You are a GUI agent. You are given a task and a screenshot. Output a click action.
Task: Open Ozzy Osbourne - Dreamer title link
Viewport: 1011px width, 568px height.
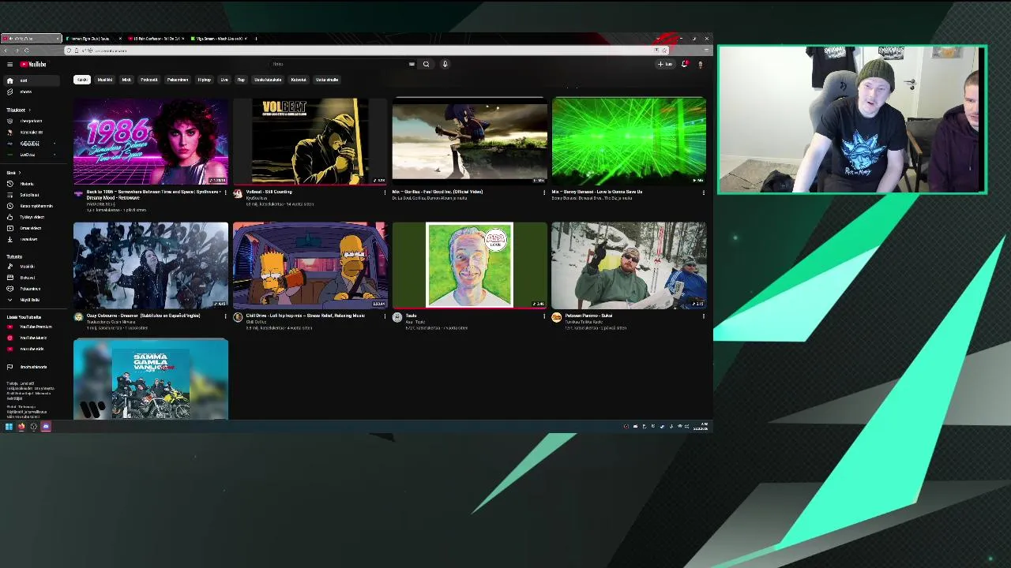(143, 316)
